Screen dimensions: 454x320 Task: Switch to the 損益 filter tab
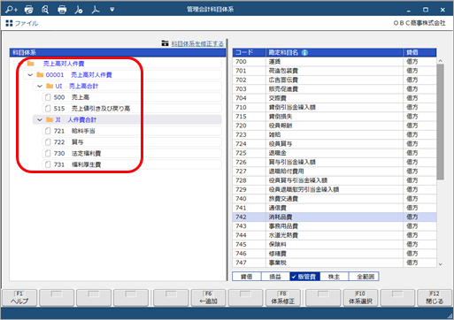tap(275, 277)
